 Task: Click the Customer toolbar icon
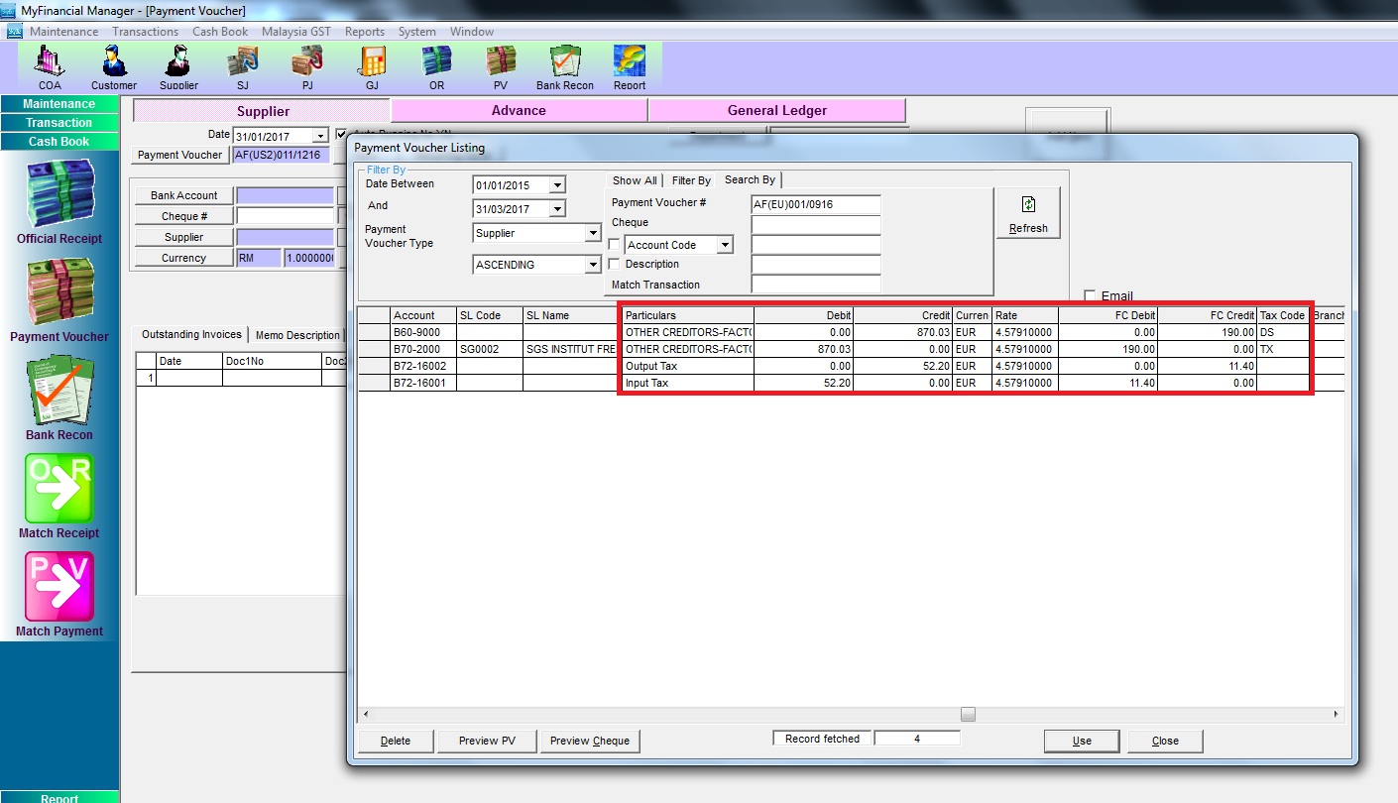coord(114,64)
